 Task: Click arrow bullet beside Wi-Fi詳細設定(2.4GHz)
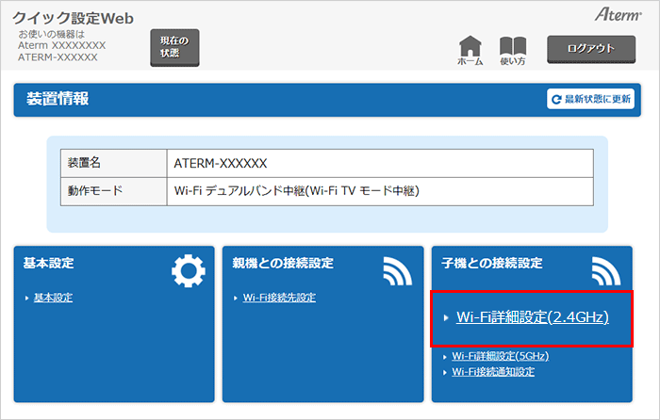click(x=446, y=317)
